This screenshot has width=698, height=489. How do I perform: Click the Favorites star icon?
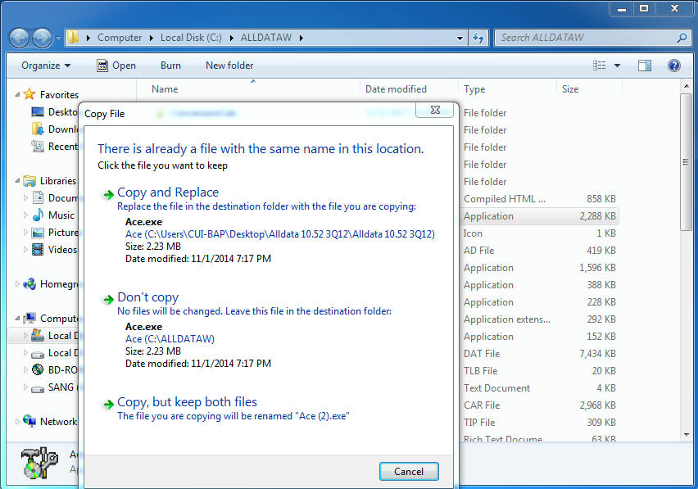tap(29, 94)
